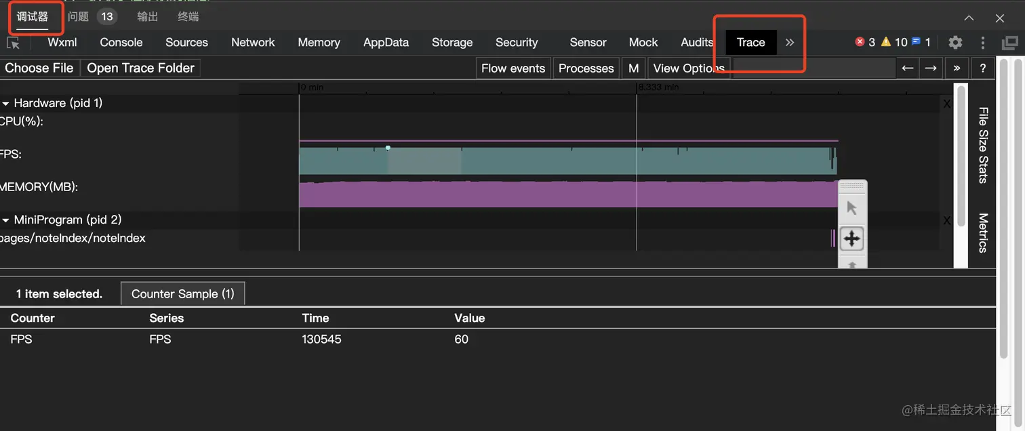Collapse the Hardware (pid 1) section

(6, 104)
